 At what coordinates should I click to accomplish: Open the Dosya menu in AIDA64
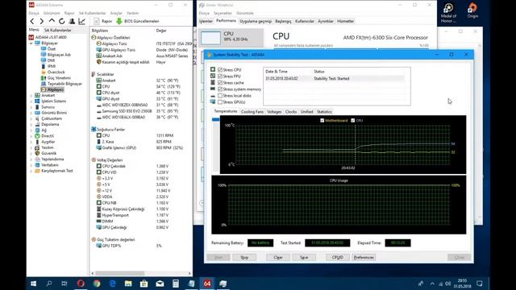point(34,13)
